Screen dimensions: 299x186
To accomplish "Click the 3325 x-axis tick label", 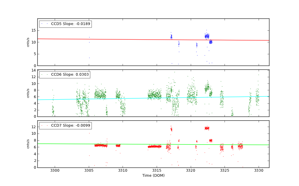I will pyautogui.click(x=225, y=170).
